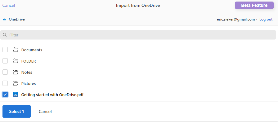The image size is (278, 122).
Task: Focus the Filter text field
Action: pyautogui.click(x=138, y=35)
